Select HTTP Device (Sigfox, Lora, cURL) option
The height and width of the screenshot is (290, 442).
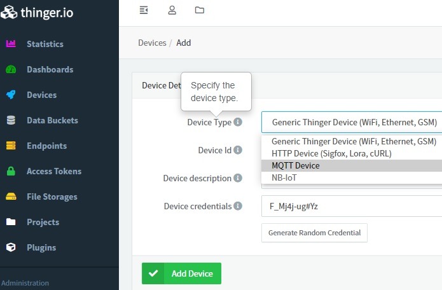pyautogui.click(x=352, y=153)
